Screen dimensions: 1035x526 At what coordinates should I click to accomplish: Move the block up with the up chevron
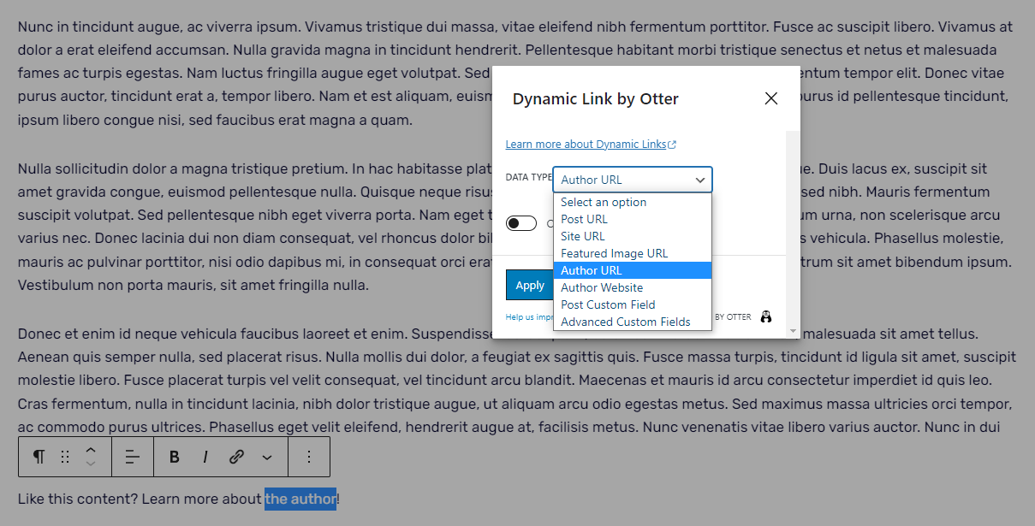click(89, 448)
